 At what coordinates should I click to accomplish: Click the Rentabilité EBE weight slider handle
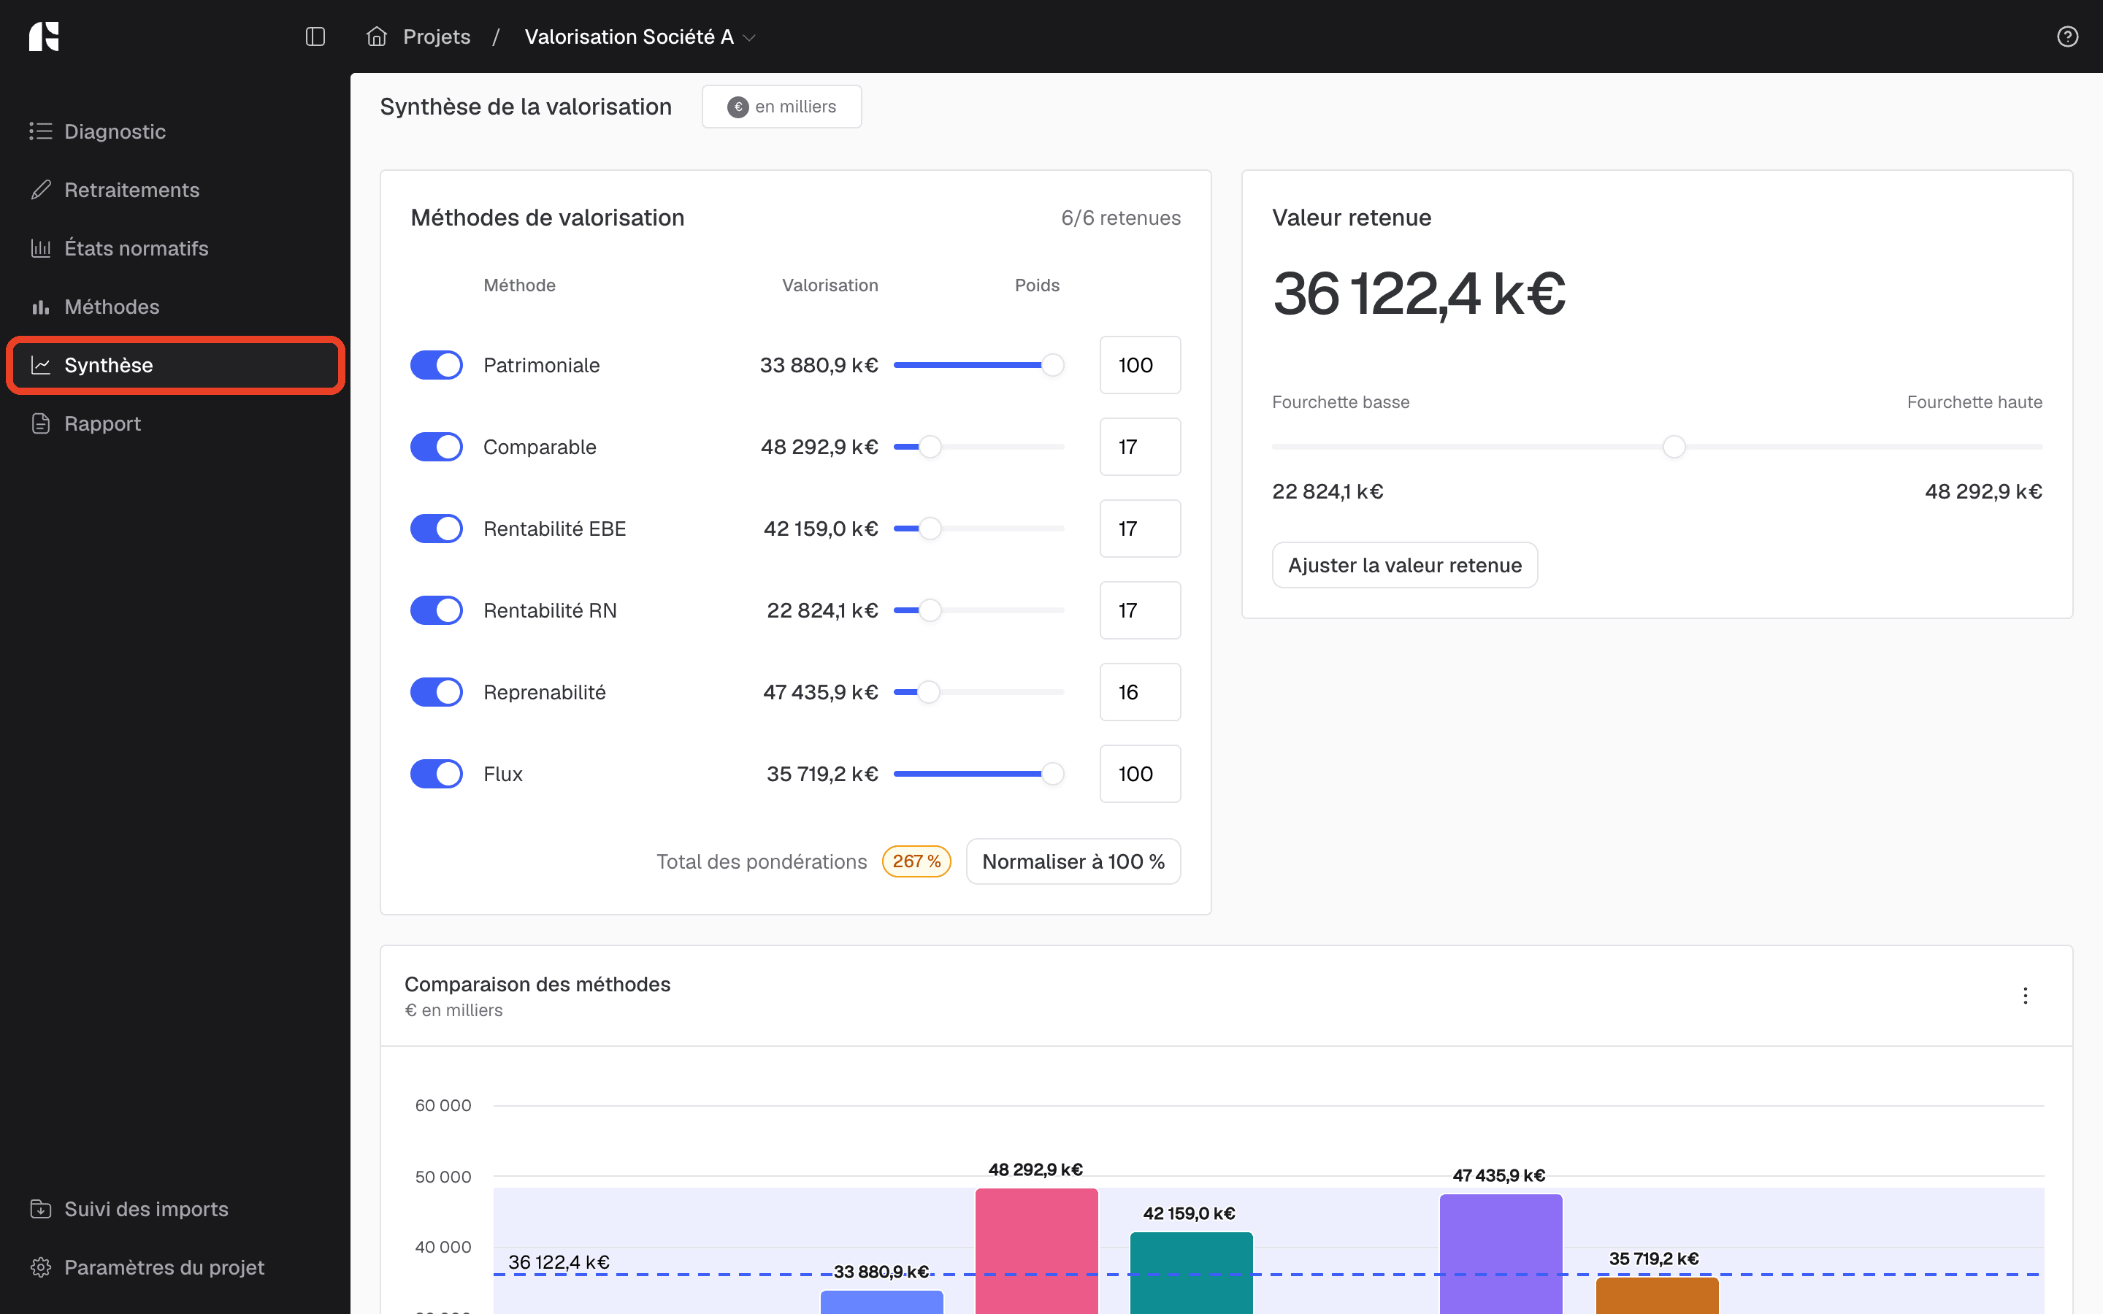pyautogui.click(x=930, y=529)
